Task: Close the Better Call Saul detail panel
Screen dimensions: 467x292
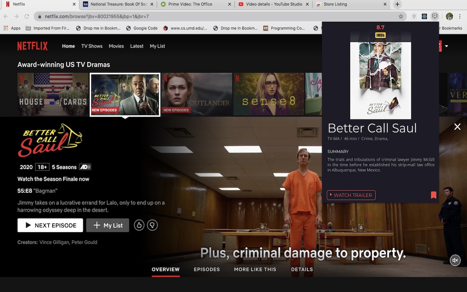Action: tap(457, 127)
